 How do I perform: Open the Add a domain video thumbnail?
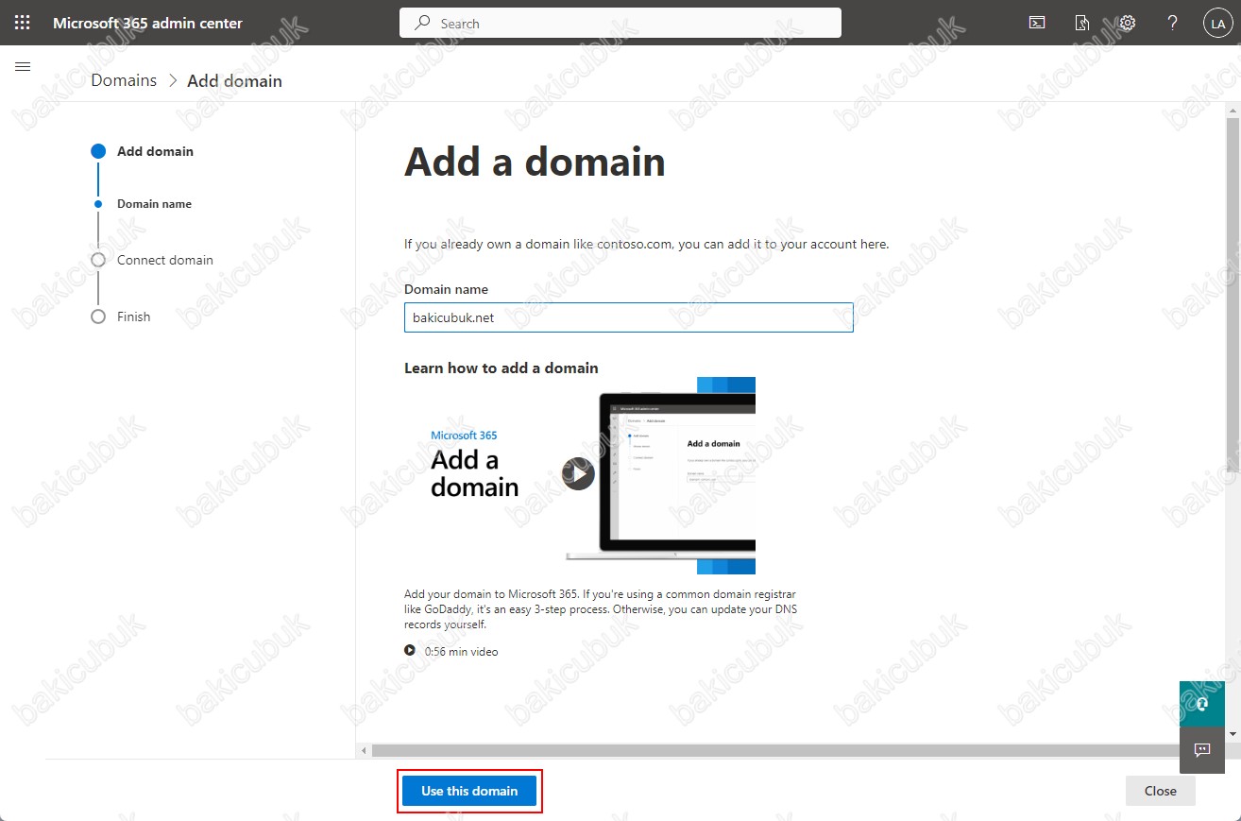tap(580, 475)
